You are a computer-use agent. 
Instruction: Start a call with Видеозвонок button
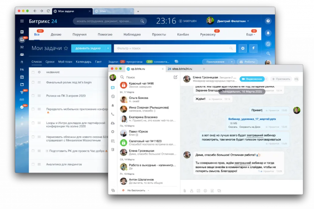click(x=251, y=79)
